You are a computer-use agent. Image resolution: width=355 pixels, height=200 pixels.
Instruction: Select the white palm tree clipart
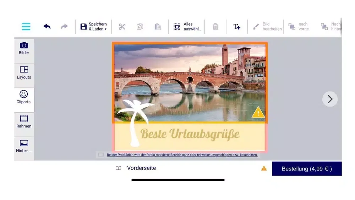(x=135, y=123)
